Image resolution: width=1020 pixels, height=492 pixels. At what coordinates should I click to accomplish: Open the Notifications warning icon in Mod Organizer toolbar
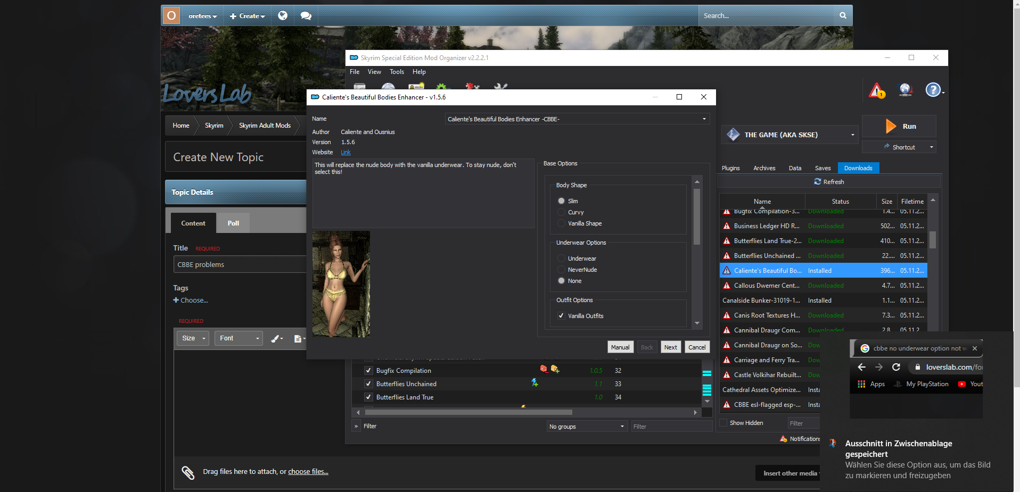click(877, 90)
